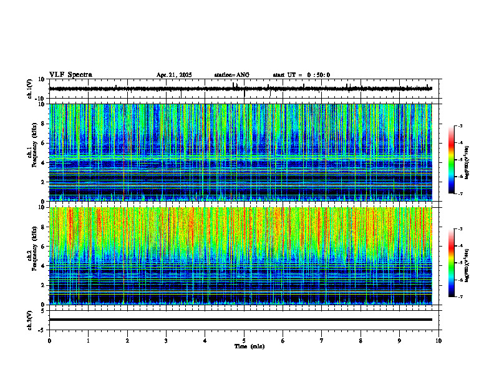Screen dimensions: 494x382
Task: Click the ch.1(V) waveform axis label
Action: coord(30,89)
